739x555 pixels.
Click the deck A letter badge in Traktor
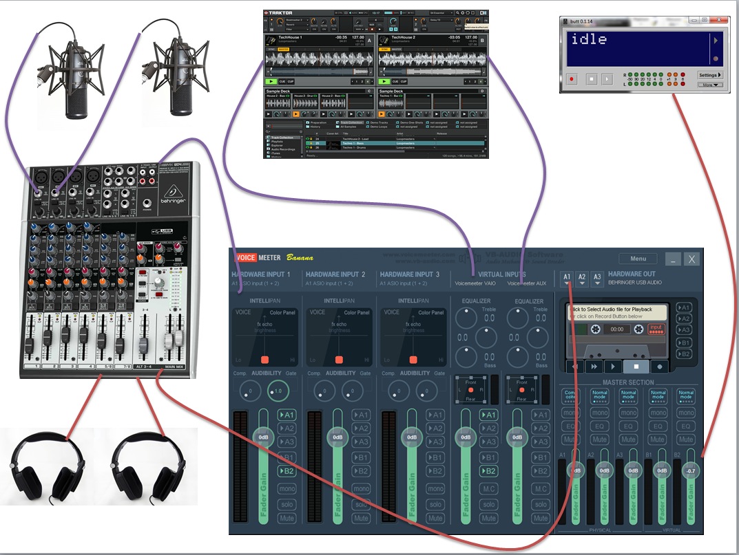[369, 41]
